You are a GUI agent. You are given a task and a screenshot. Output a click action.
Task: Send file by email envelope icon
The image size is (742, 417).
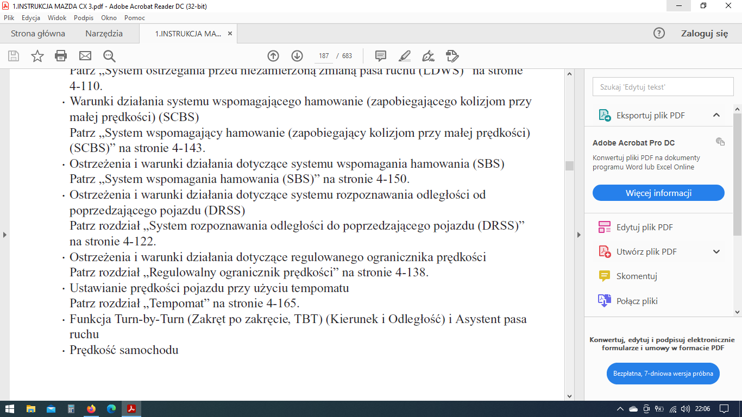pos(85,56)
